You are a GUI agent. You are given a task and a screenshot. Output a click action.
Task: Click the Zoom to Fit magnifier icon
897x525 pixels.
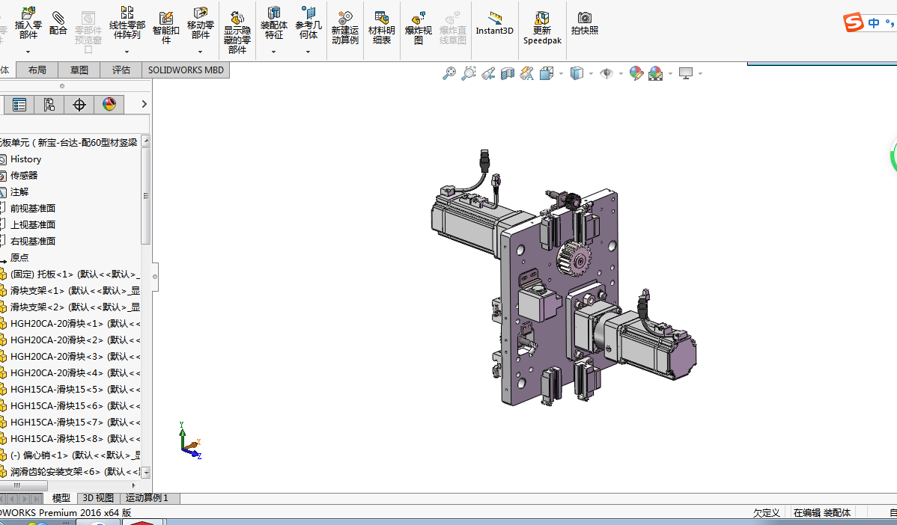(x=449, y=73)
